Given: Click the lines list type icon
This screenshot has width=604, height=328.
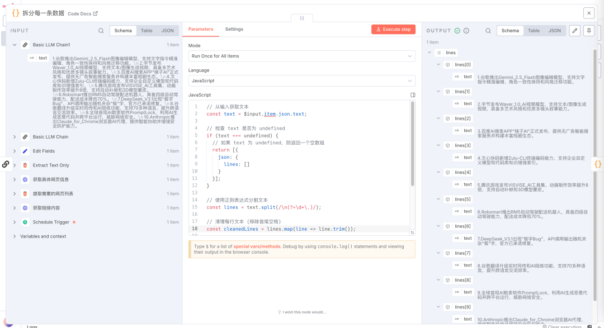Looking at the screenshot, I should [x=439, y=53].
